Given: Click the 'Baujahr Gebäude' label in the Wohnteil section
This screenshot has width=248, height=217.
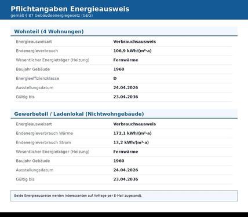Looking at the screenshot, I should point(33,69).
